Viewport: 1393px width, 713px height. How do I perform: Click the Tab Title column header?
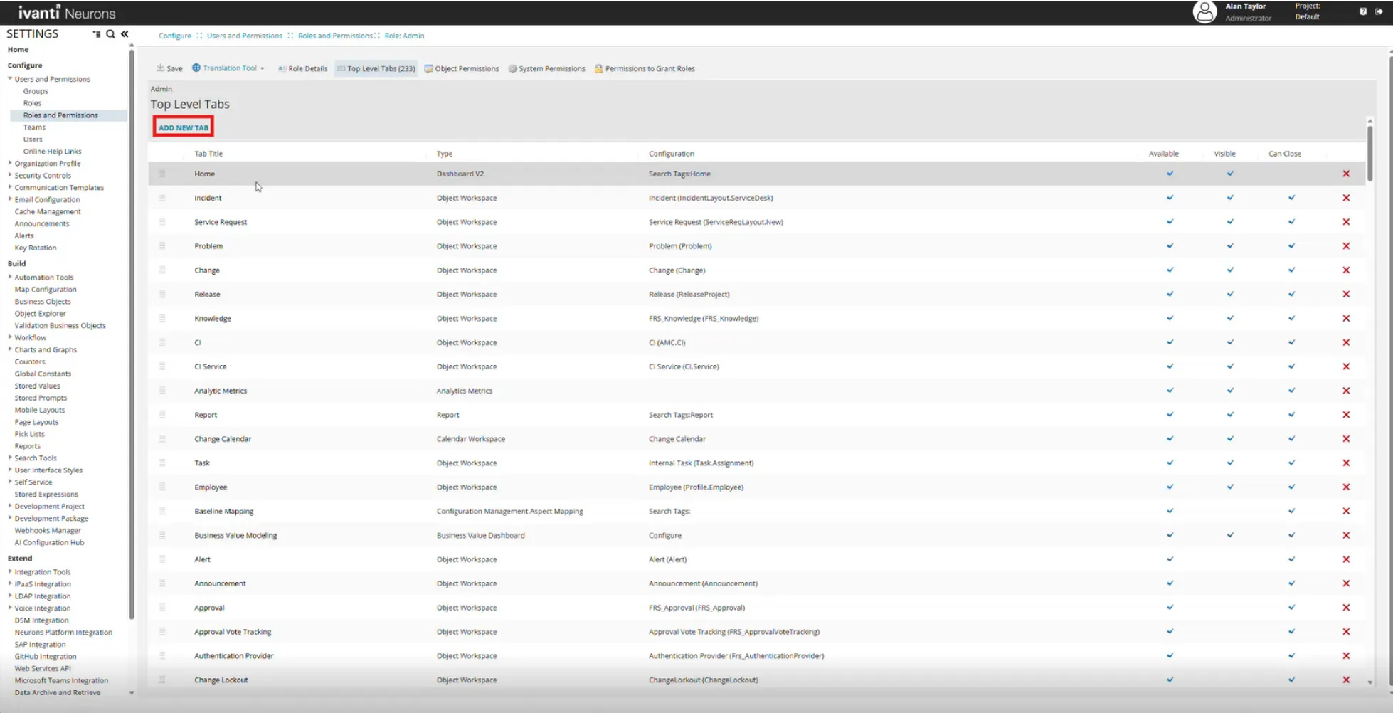(208, 154)
